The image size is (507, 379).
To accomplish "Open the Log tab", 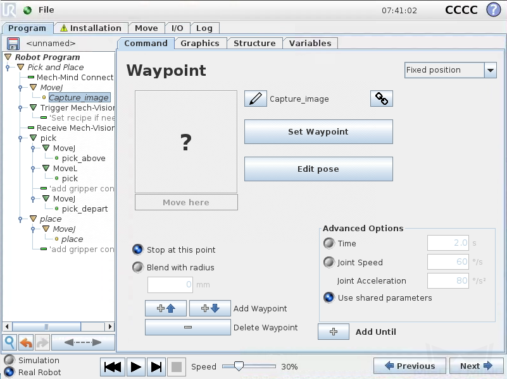I will coord(204,28).
